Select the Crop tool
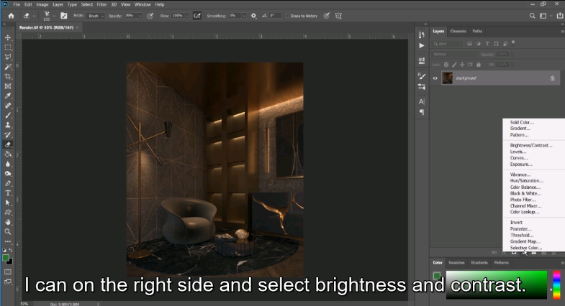565x306 pixels. (8, 77)
